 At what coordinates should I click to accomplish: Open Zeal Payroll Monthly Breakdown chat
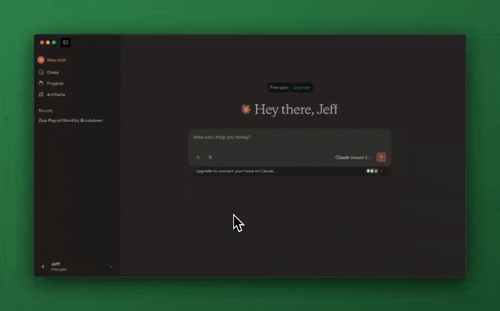point(71,121)
